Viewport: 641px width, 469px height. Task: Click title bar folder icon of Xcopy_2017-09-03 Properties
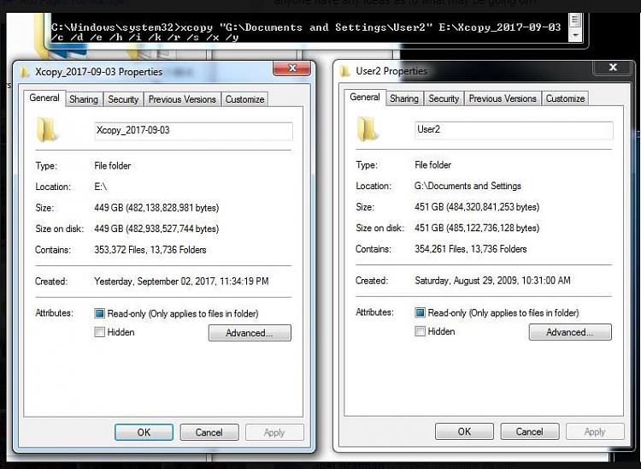[25, 72]
